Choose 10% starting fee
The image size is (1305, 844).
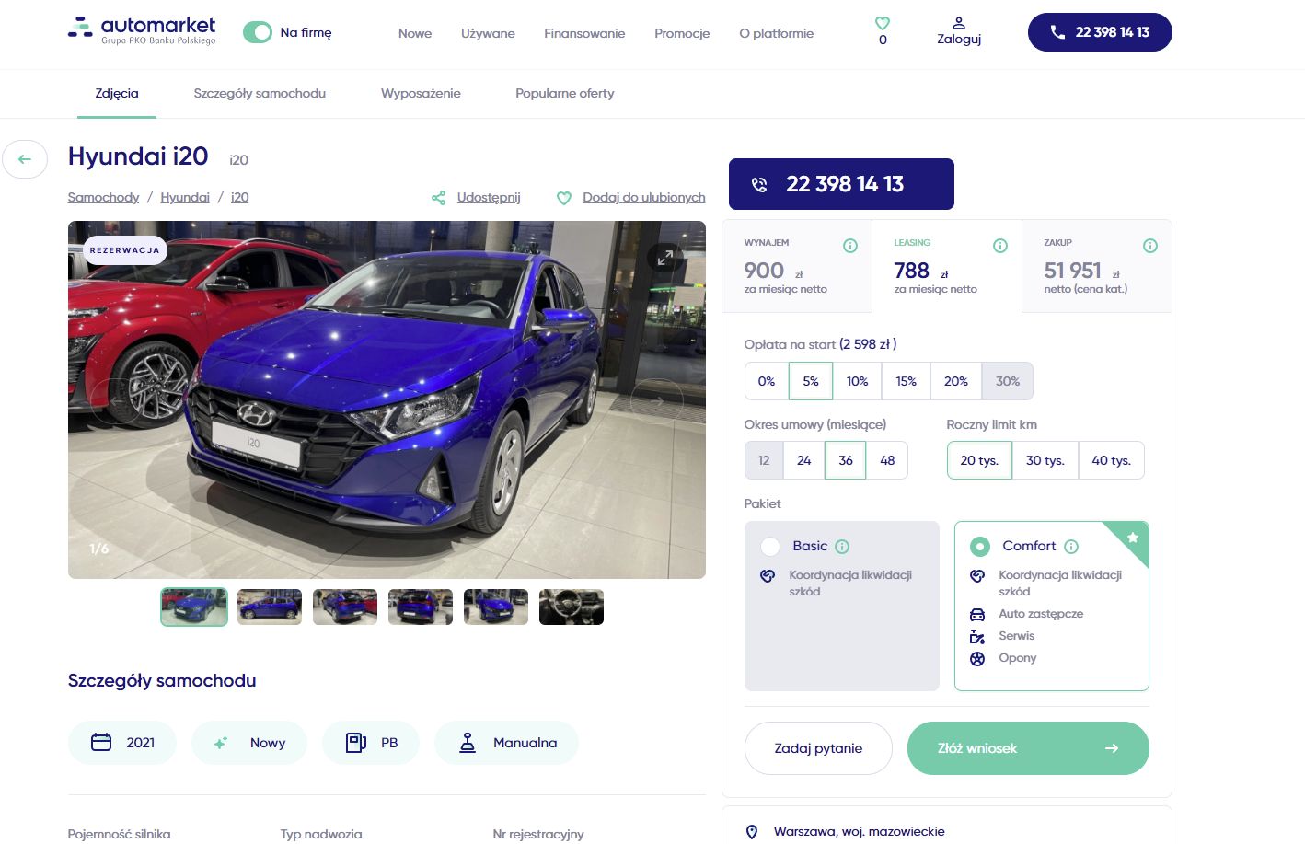[x=858, y=381]
